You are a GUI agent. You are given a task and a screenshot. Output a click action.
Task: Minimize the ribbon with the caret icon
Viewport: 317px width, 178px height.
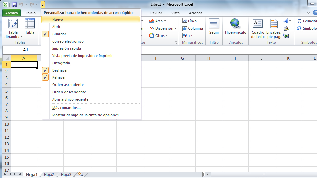coord(308,13)
